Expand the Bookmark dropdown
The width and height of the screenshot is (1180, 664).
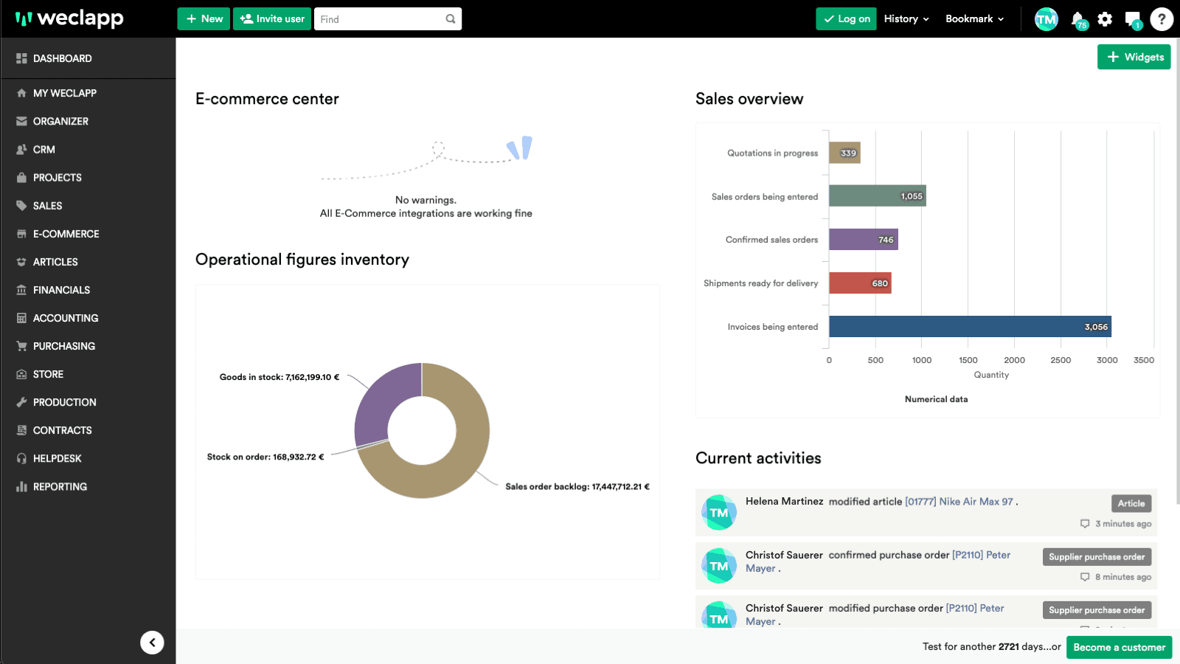tap(974, 19)
